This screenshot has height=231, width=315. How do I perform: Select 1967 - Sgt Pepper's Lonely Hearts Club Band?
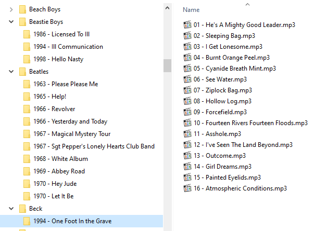click(x=94, y=146)
